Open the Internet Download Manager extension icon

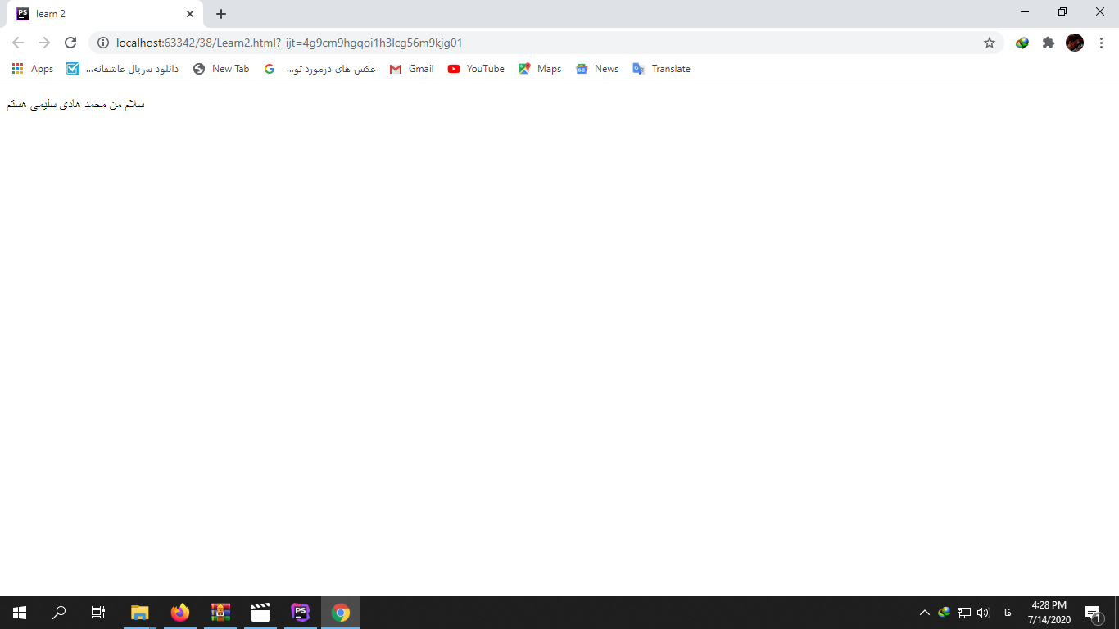point(1022,43)
